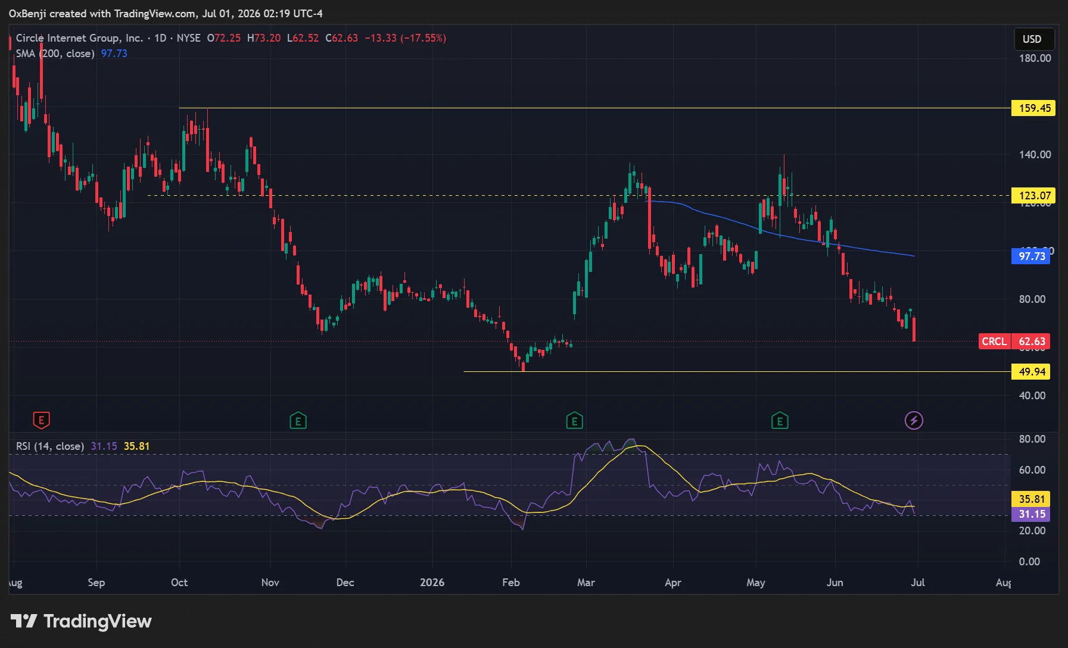
Task: Open the green earnings E marker in May
Action: click(780, 421)
